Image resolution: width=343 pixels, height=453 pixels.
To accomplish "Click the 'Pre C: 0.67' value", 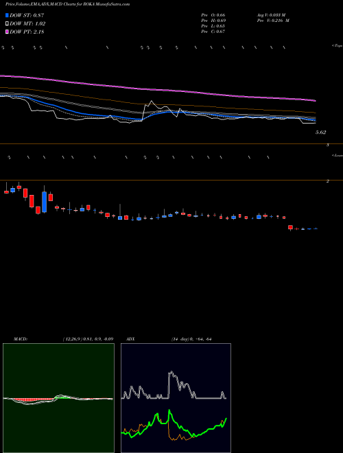I will (213, 32).
